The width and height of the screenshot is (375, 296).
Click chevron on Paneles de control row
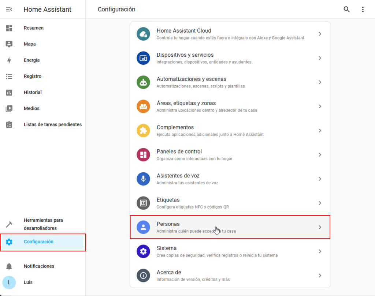pos(320,155)
